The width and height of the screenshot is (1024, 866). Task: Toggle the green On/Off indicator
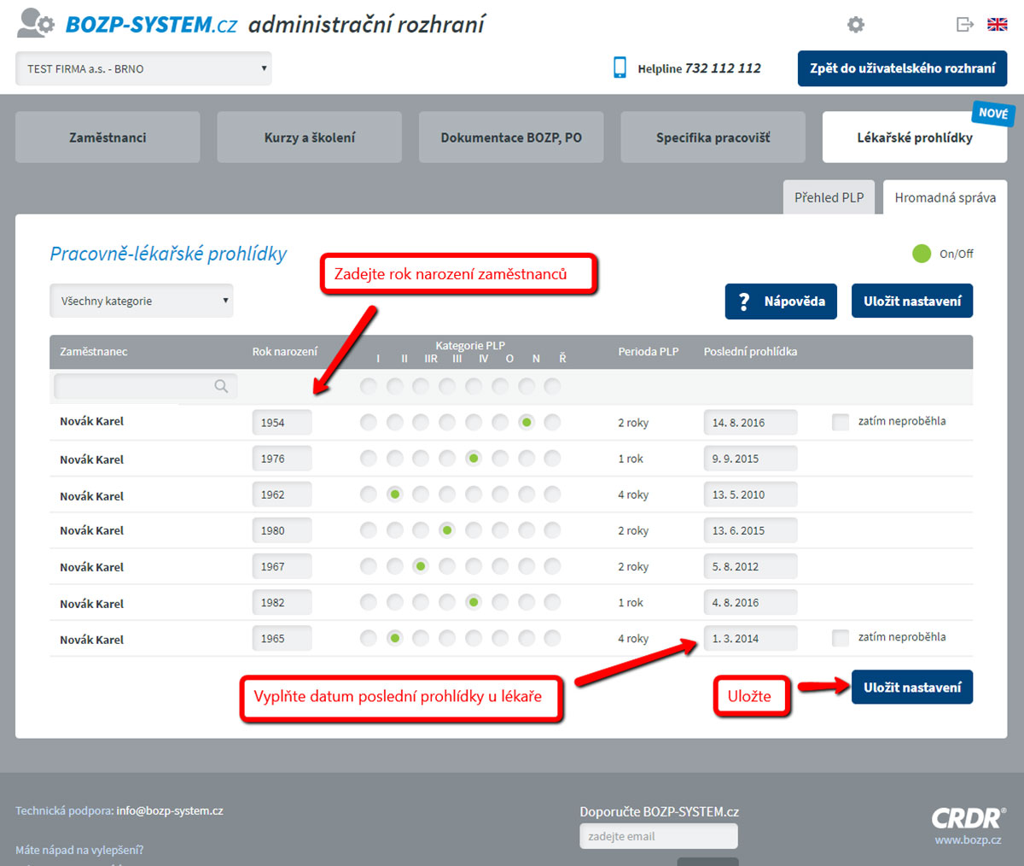coord(922,254)
